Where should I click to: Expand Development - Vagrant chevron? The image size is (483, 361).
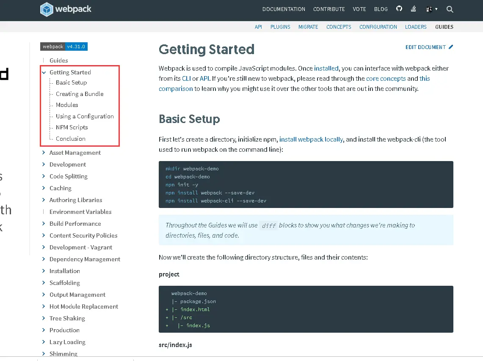(44, 247)
